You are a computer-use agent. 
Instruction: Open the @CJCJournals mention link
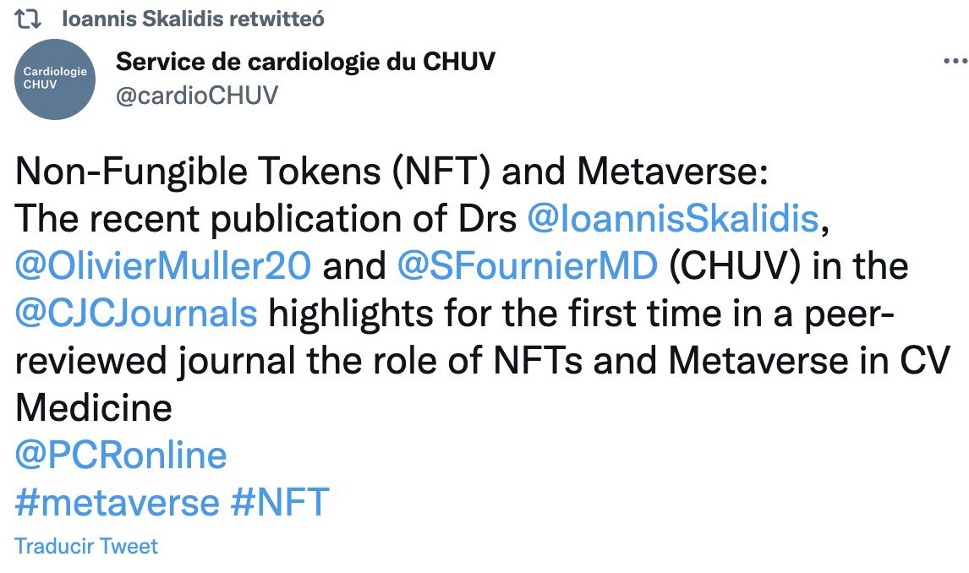point(136,314)
